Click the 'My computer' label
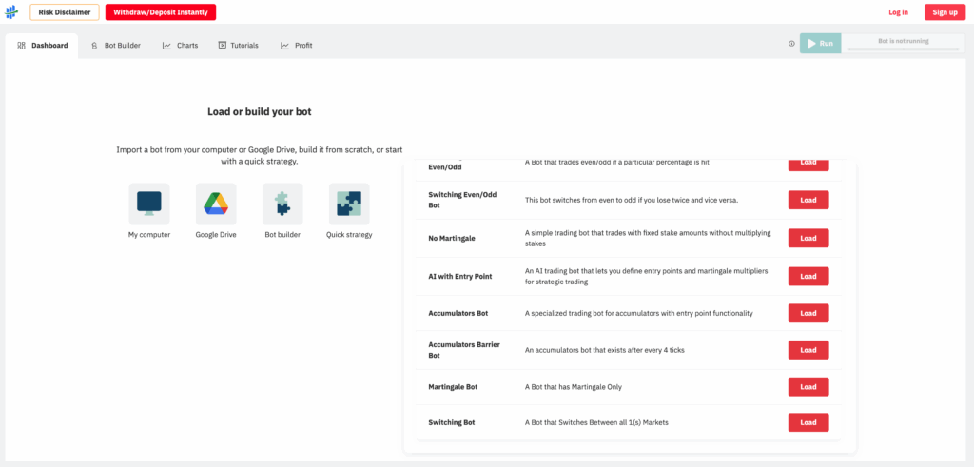Image resolution: width=974 pixels, height=467 pixels. click(x=149, y=235)
